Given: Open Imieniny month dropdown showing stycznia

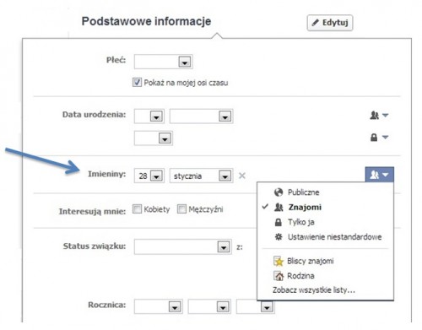Looking at the screenshot, I should [201, 176].
